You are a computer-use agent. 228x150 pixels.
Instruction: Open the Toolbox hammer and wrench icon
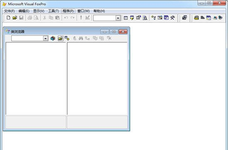pyautogui.click(x=172, y=18)
